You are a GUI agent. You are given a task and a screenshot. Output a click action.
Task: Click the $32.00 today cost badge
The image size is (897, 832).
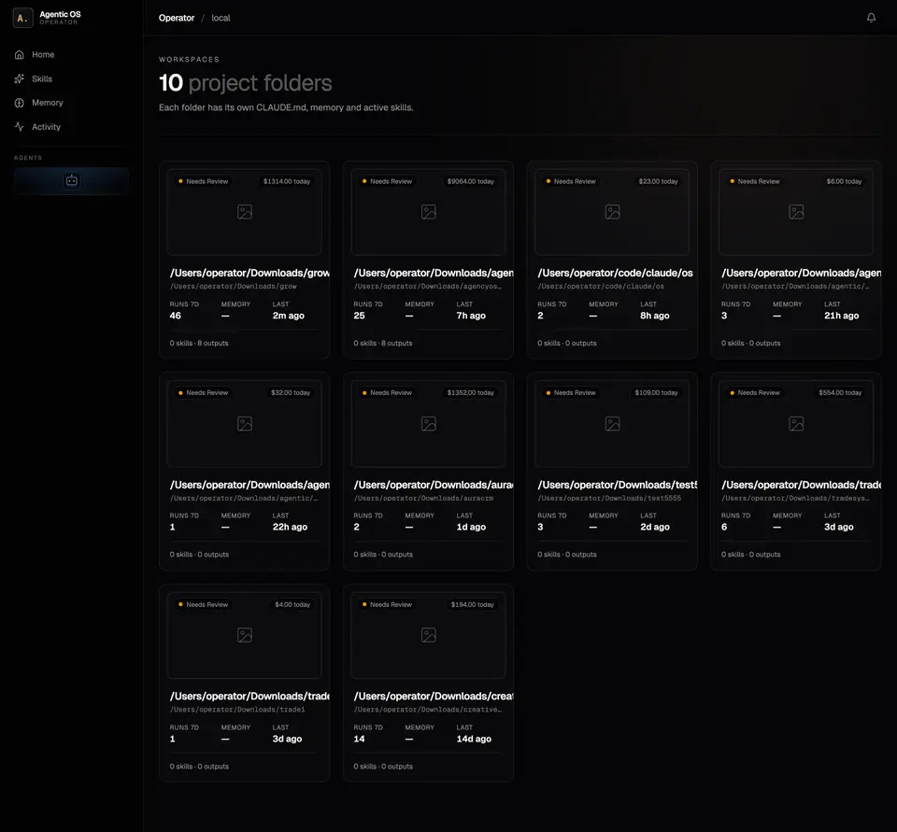pyautogui.click(x=291, y=393)
